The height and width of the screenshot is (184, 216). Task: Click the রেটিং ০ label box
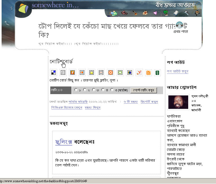[61, 90]
